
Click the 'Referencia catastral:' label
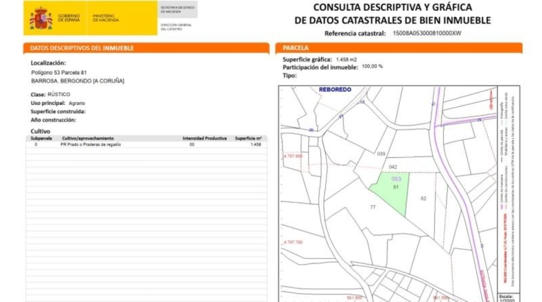(x=355, y=34)
